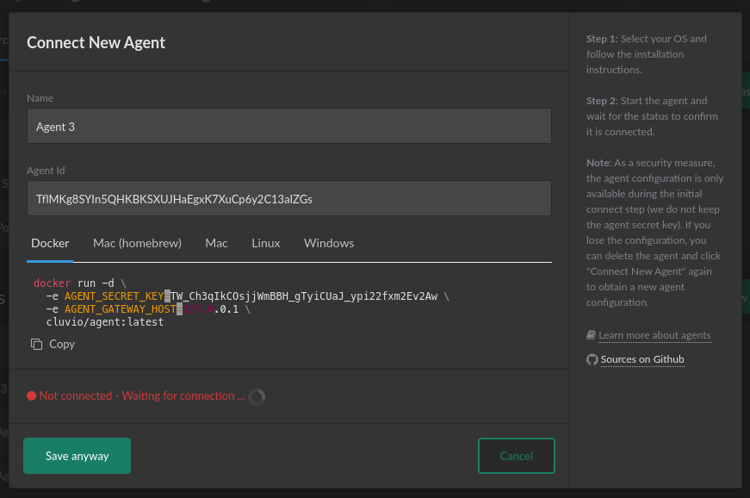Click the Connect New Agent heading

96,42
